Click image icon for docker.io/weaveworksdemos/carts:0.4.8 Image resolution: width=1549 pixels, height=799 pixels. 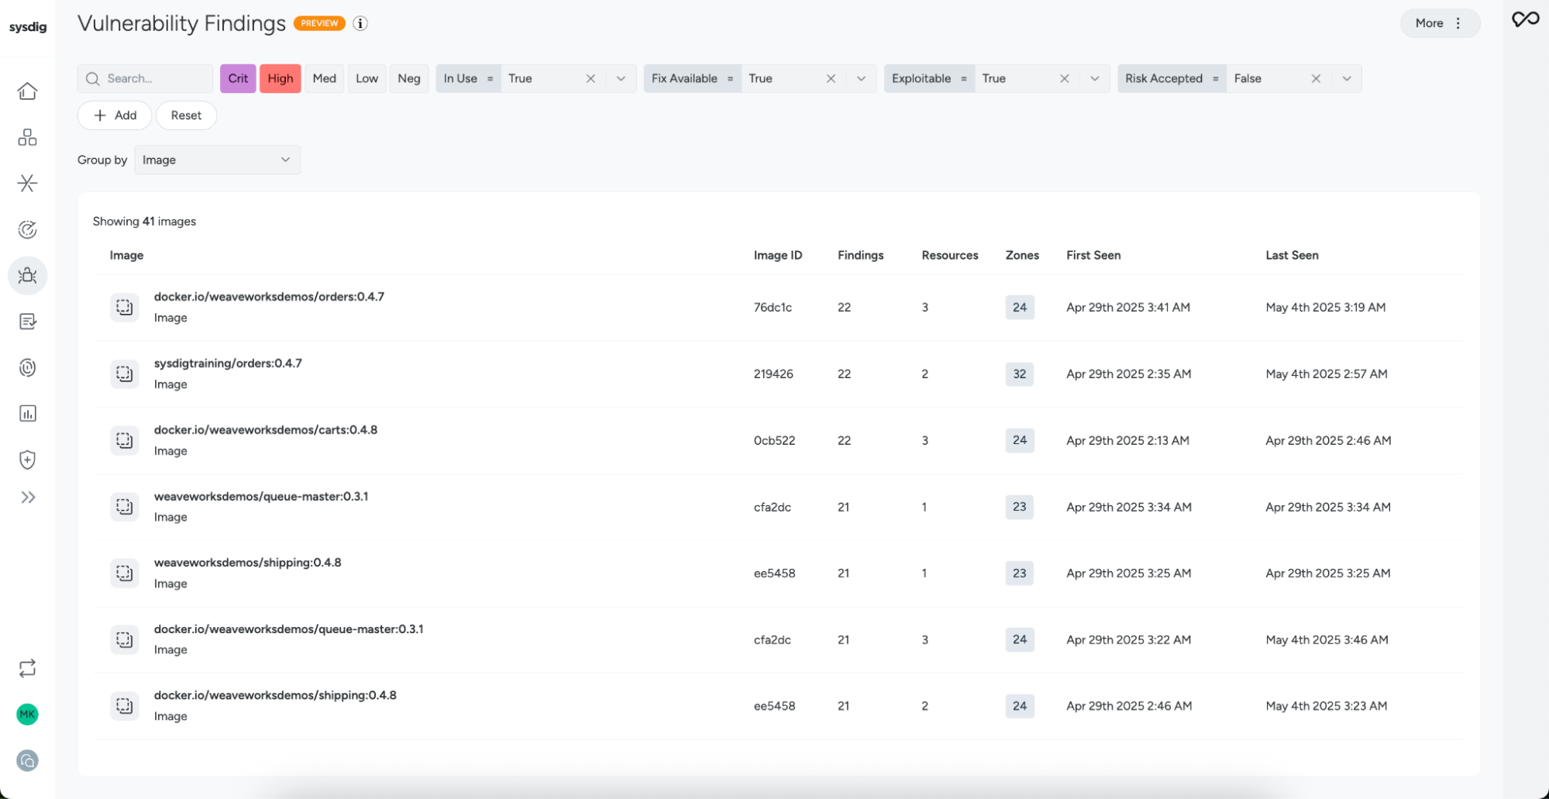[125, 441]
